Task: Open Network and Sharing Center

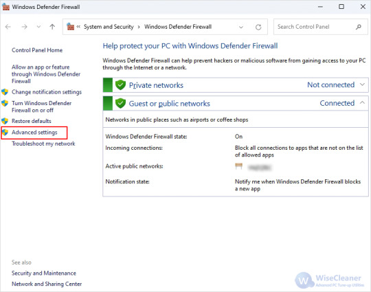Action: pyautogui.click(x=47, y=284)
